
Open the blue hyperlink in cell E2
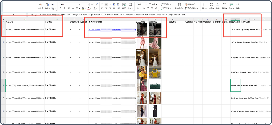[112, 30]
